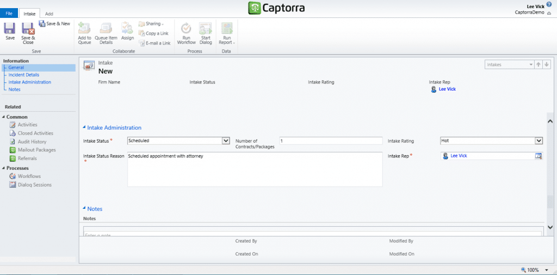Click the form scrollbar up arrow
The image size is (557, 275).
coord(550,121)
